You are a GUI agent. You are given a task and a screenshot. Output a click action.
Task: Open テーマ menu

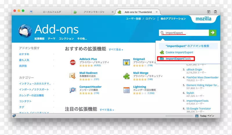(x=52, y=39)
